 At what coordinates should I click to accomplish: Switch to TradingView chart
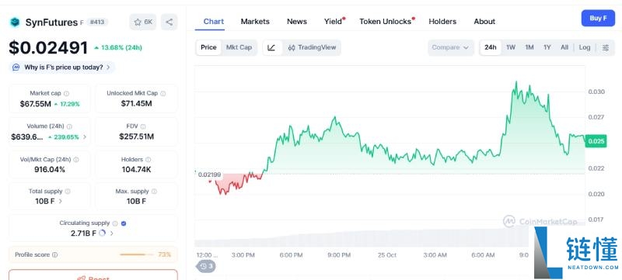pyautogui.click(x=312, y=47)
